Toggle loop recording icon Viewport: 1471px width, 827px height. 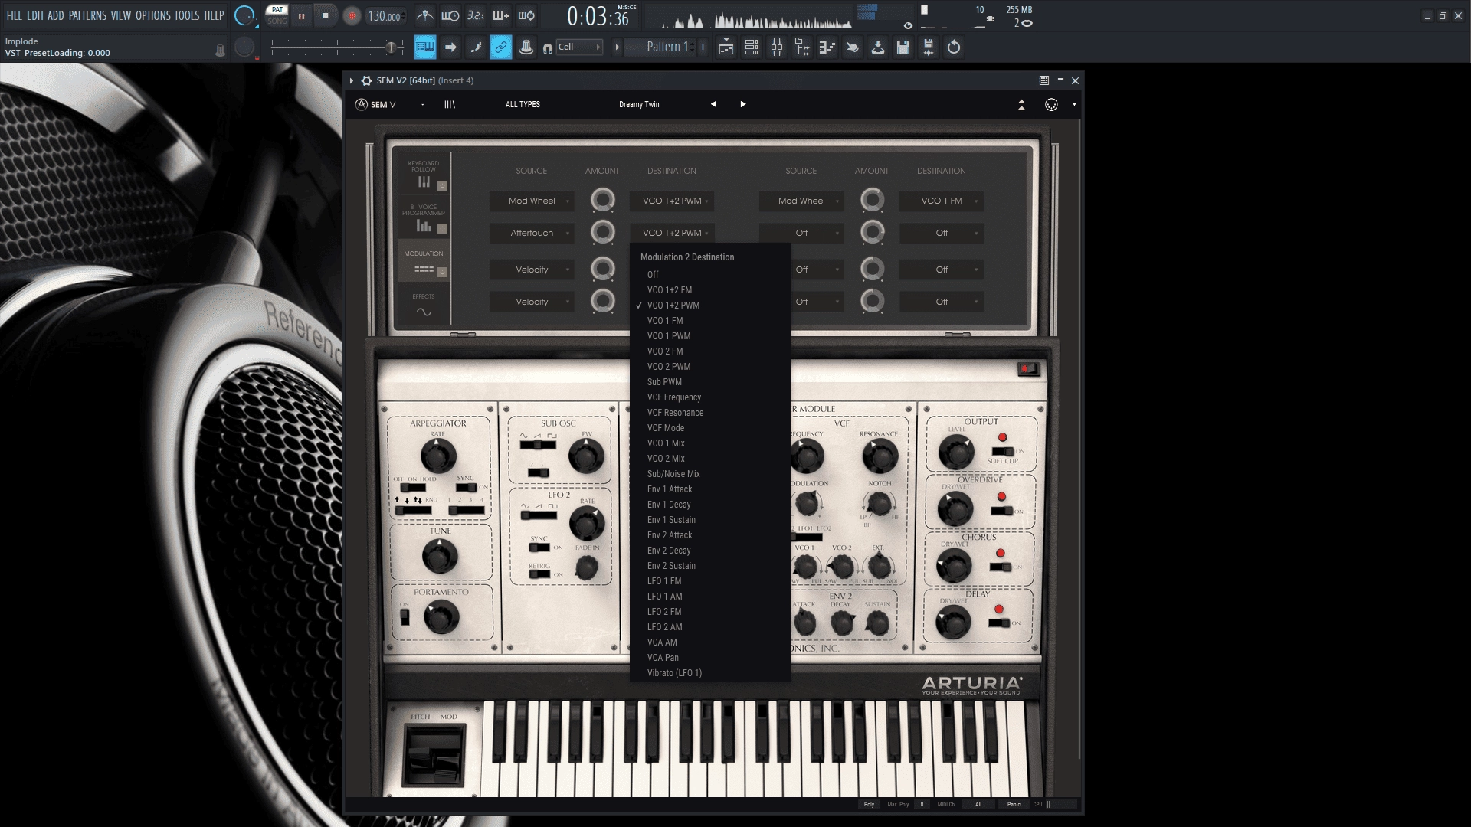[x=526, y=15]
